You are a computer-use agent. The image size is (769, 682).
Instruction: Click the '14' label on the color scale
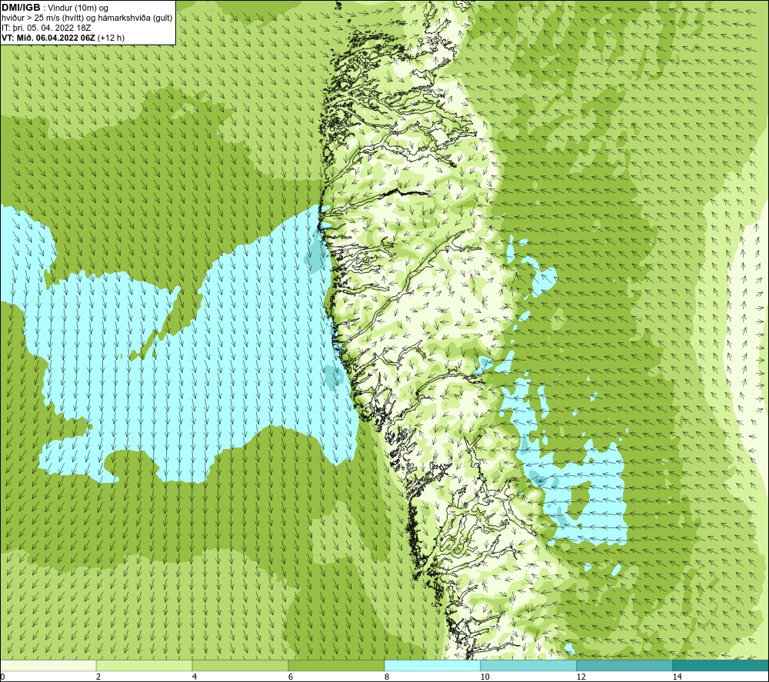click(x=677, y=677)
